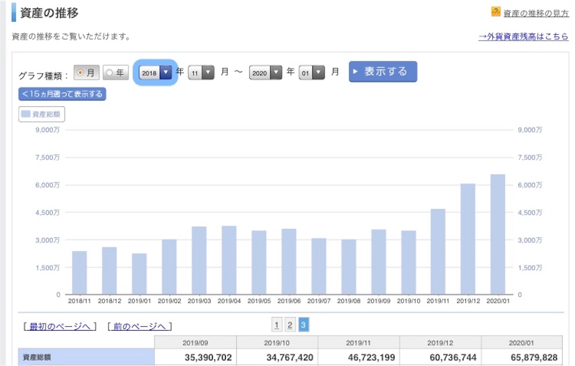The image size is (575, 366).
Task: Click the 2019/12 bar in the chart
Action: click(x=468, y=239)
